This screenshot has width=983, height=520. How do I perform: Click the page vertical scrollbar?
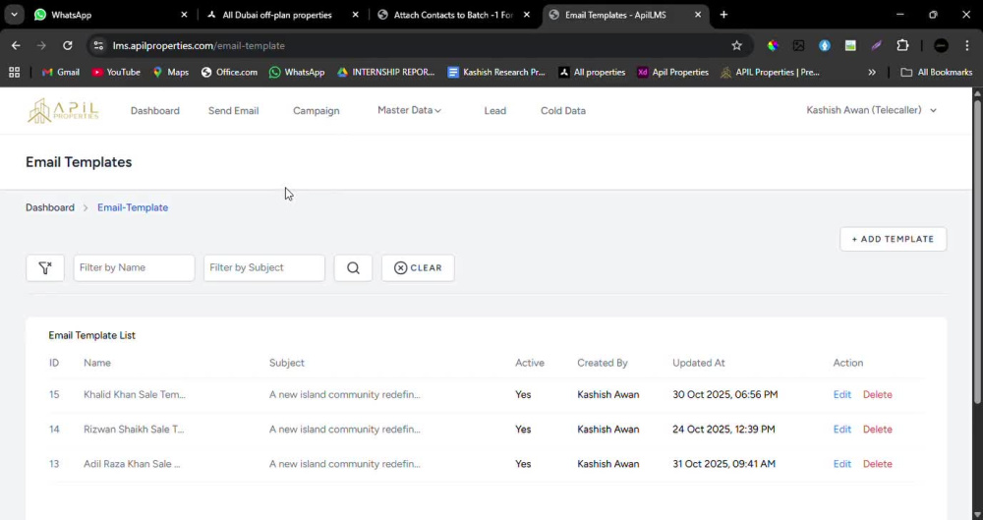[977, 251]
